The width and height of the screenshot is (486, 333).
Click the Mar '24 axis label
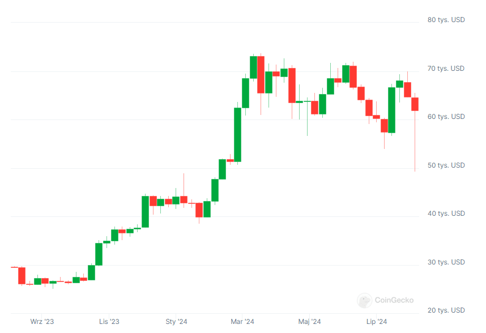pyautogui.click(x=242, y=322)
